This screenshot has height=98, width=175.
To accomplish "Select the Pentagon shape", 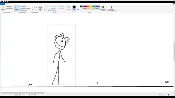I will click(x=48, y=8).
